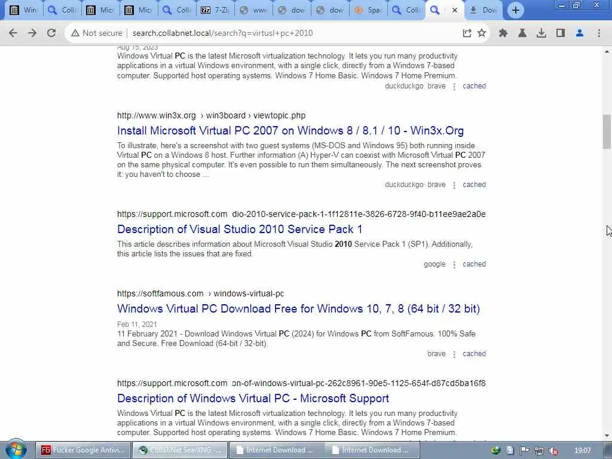Open cached copy of the Aug 15, 2023 result

(x=474, y=86)
